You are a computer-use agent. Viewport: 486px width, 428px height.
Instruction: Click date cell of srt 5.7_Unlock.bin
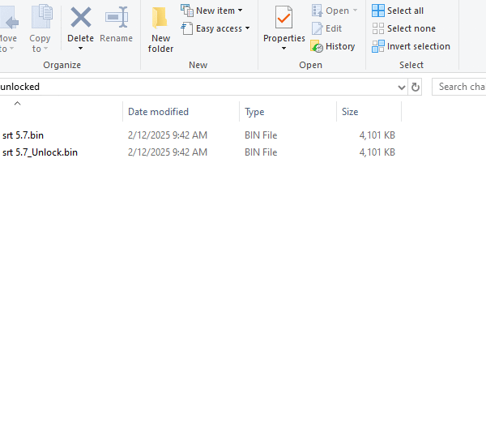(168, 152)
